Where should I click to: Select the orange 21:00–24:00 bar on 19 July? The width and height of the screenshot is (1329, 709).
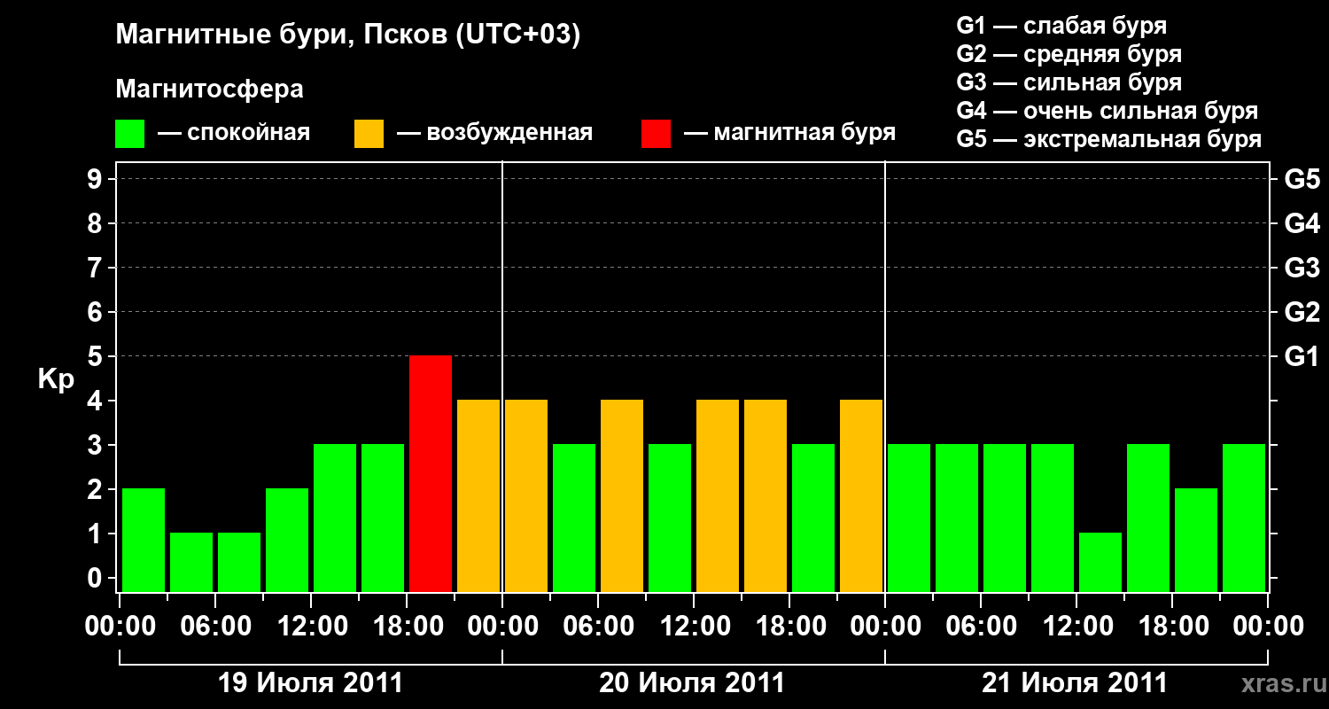point(478,495)
